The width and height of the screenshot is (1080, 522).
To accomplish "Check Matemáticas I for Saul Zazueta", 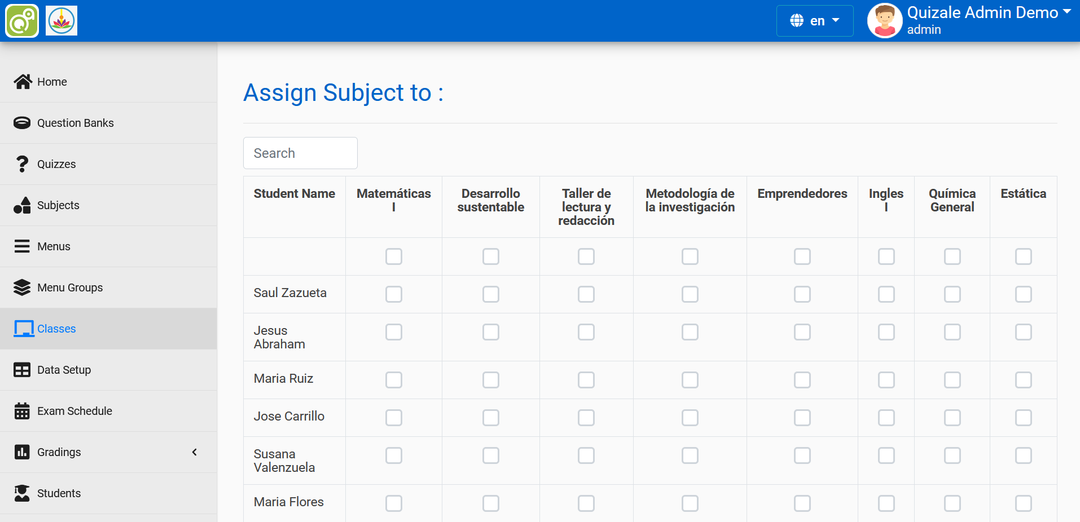I will pyautogui.click(x=394, y=294).
